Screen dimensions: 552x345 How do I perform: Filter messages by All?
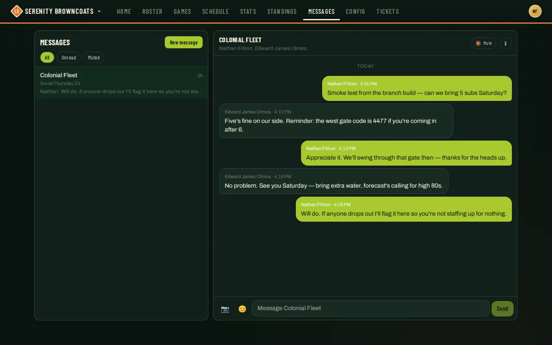pyautogui.click(x=47, y=57)
